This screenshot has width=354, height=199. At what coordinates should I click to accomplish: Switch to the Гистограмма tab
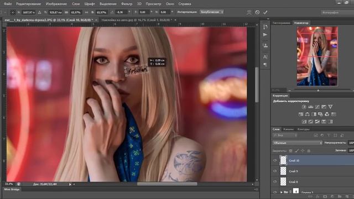point(282,23)
